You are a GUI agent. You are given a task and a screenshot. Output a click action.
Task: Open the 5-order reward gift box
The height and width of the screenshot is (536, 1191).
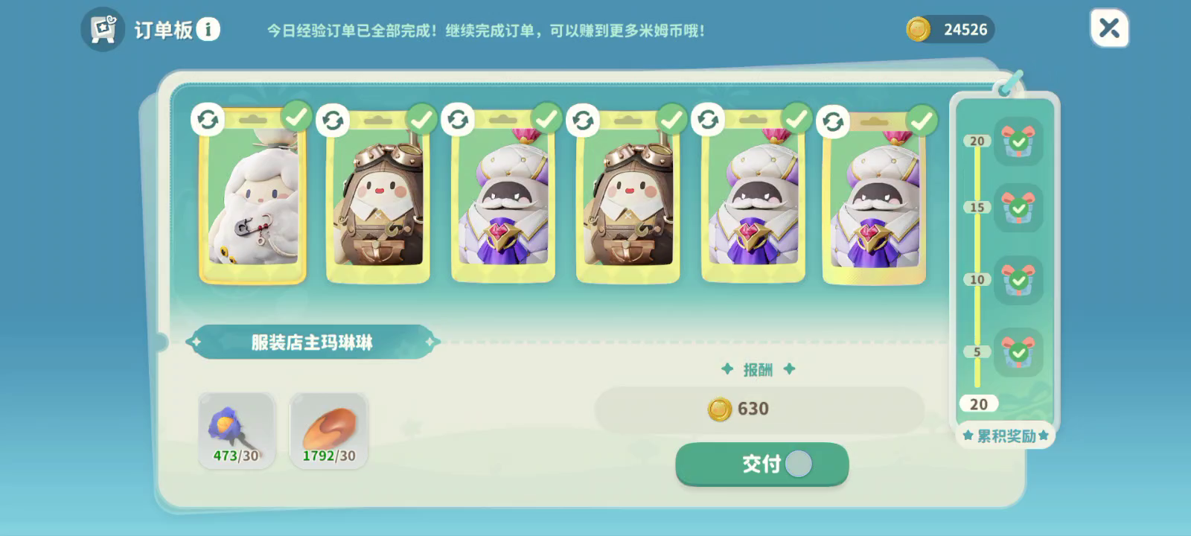click(x=1018, y=351)
